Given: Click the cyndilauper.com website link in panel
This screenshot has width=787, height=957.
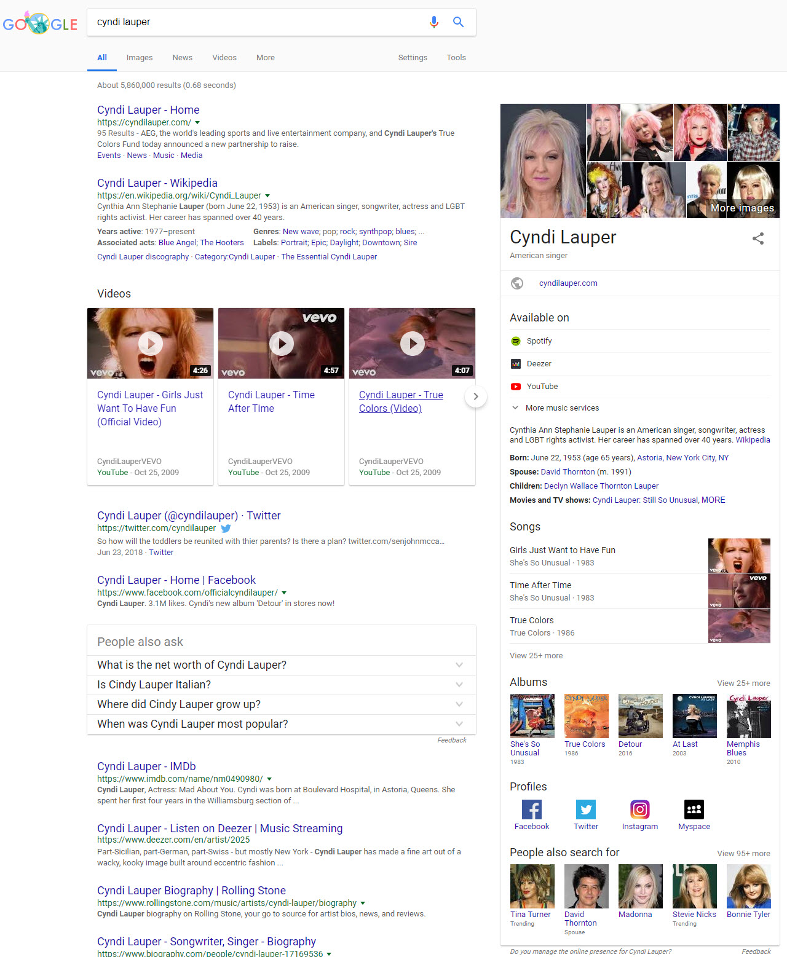Looking at the screenshot, I should (568, 283).
